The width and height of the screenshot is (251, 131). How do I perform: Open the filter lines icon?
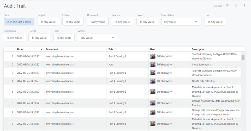236,6
